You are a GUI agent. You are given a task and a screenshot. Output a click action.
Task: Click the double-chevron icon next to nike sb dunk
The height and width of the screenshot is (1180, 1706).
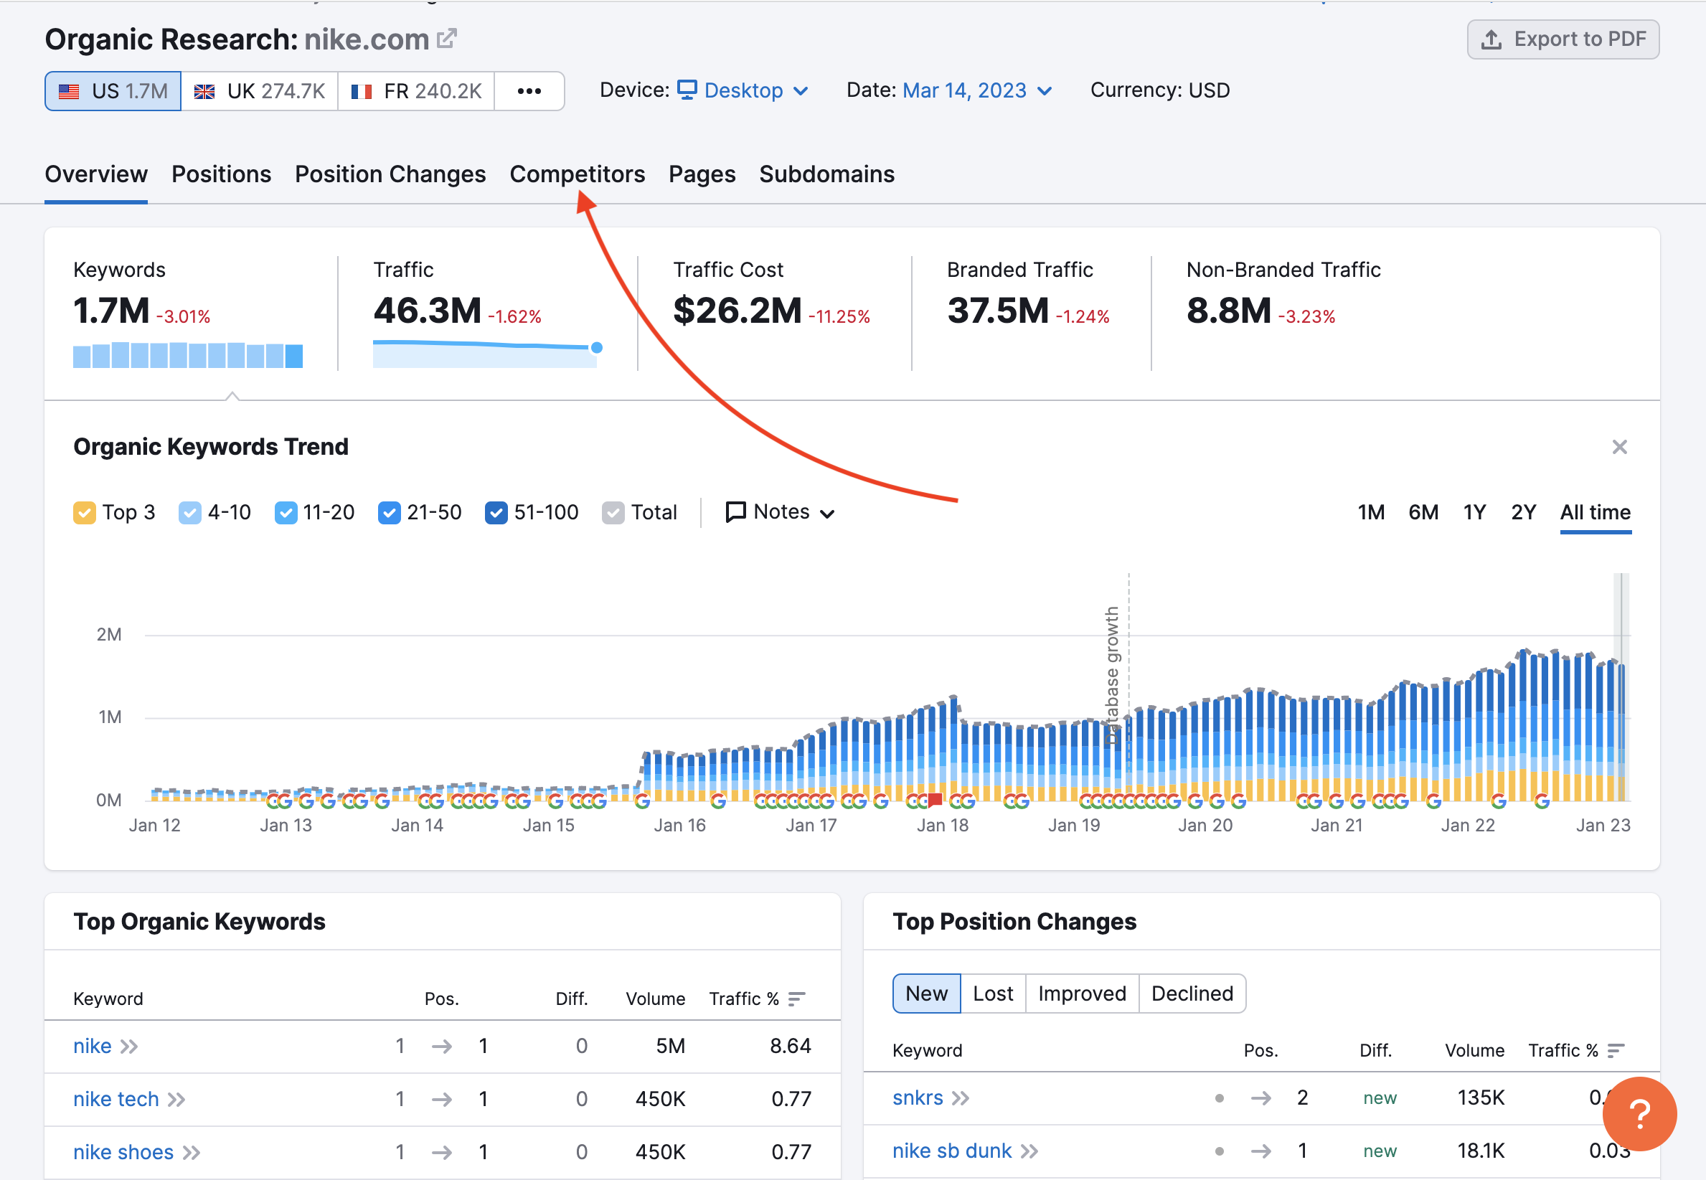tap(1029, 1152)
